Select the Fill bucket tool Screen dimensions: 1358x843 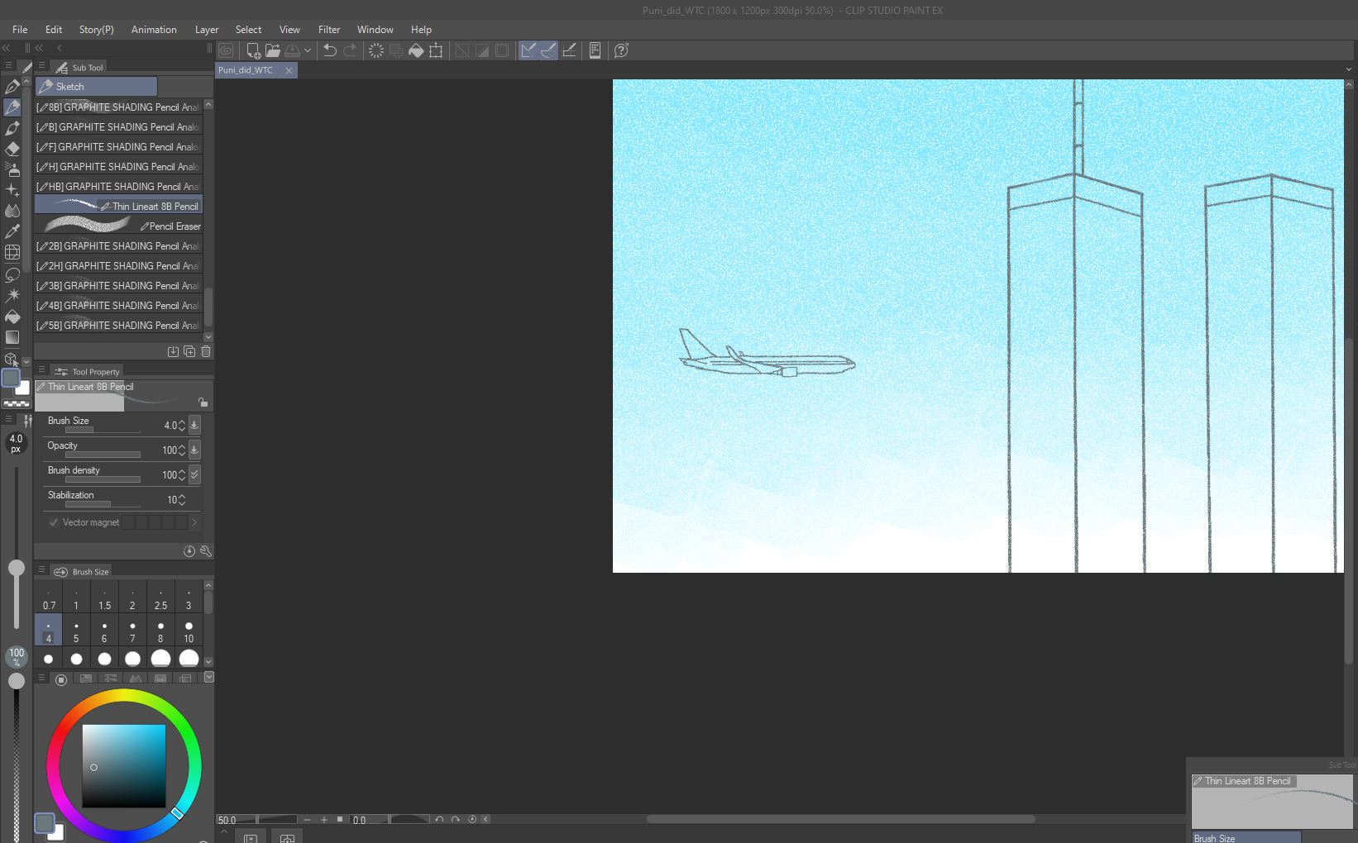pos(12,317)
